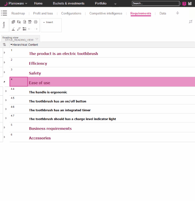
Task: Click the edit form with pencil icon
Action: (30, 22)
